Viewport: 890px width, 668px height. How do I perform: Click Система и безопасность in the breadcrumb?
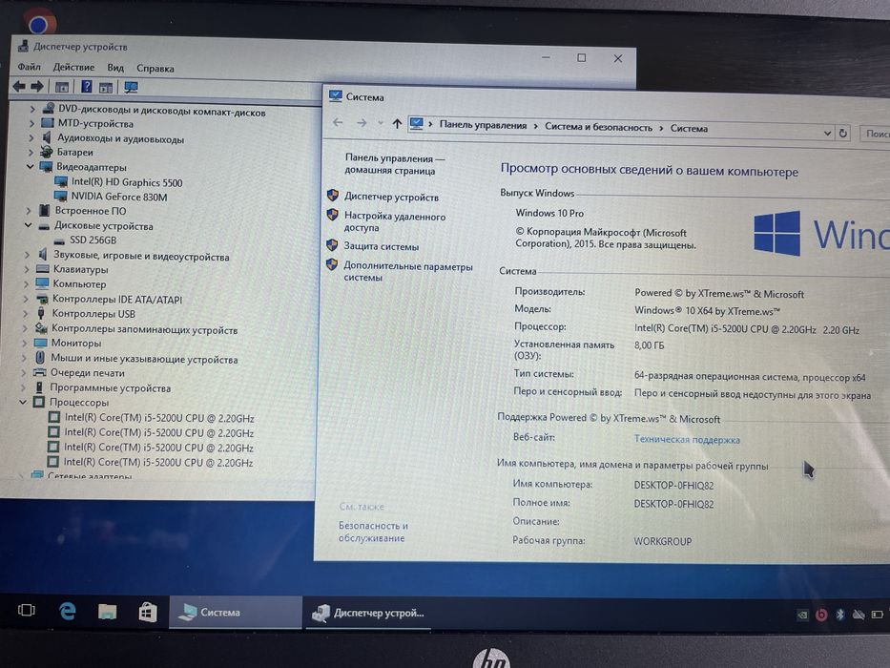598,127
